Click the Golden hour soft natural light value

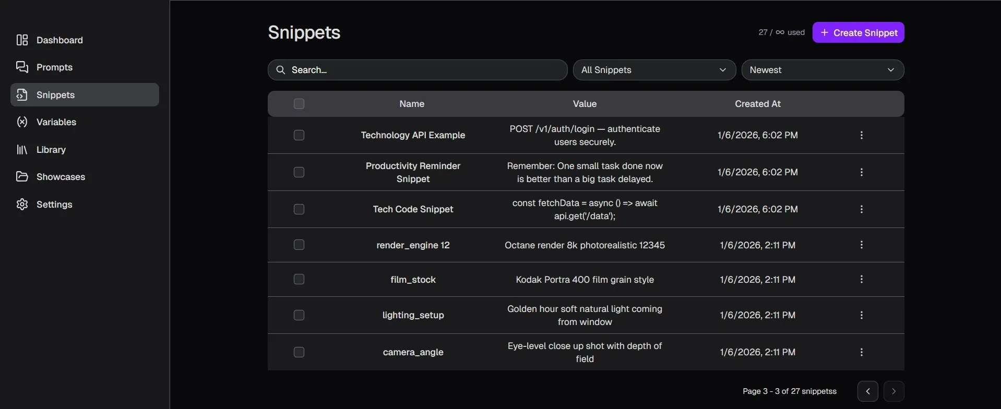(x=585, y=315)
